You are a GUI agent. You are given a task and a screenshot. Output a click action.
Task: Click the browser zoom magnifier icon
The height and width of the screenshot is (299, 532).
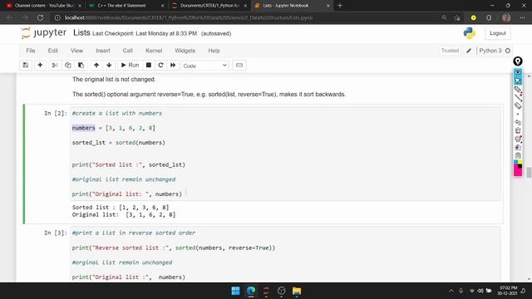tap(444, 17)
